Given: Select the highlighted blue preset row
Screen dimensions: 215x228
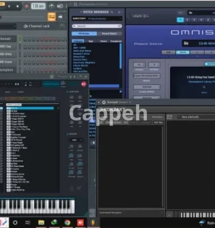Looking at the screenshot, I should [30, 108].
